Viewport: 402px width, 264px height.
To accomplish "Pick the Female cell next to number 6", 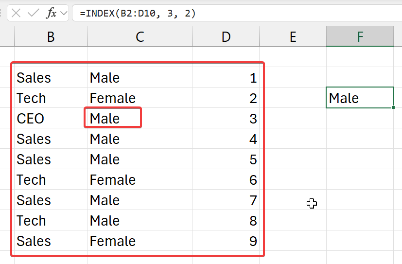I will coord(140,180).
